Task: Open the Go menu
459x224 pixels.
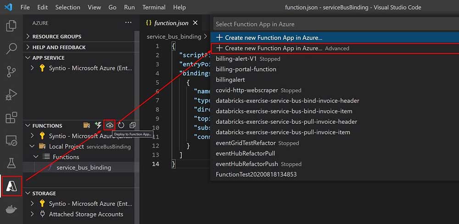Action: coord(112,7)
